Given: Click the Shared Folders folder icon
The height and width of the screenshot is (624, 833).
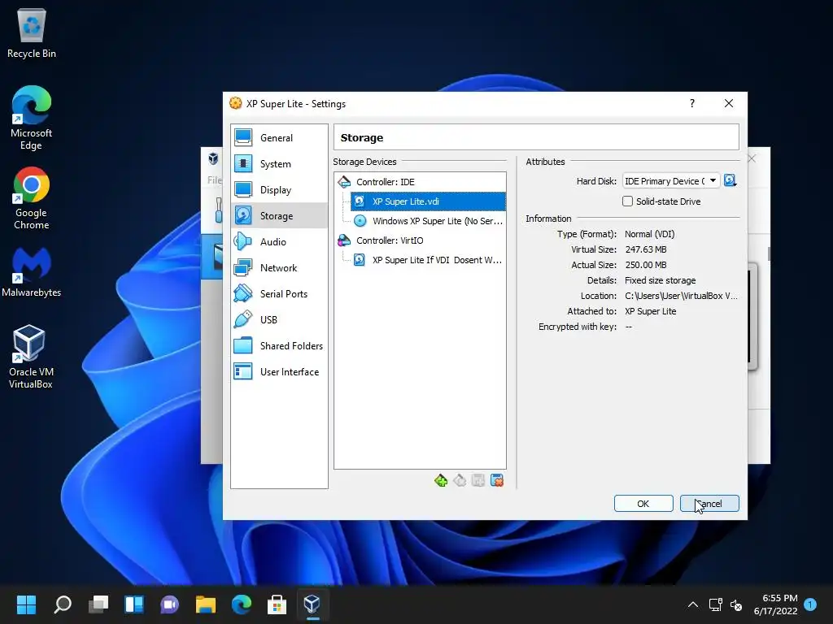Looking at the screenshot, I should [x=243, y=345].
